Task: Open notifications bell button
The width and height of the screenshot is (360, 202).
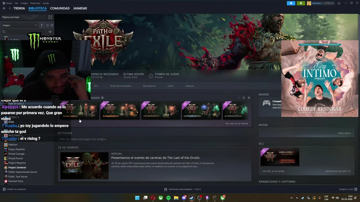Action: click(x=301, y=3)
